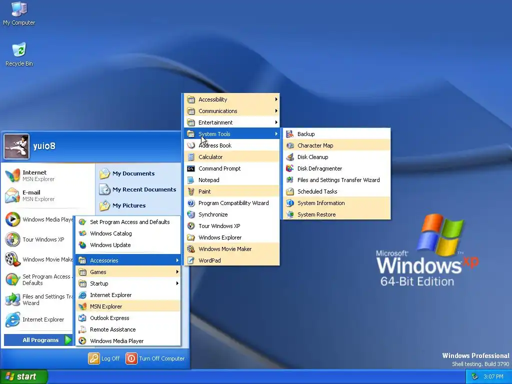Screen dimensions: 512x384
Task: Open Scheduled Tasks folder
Action: tap(336, 191)
